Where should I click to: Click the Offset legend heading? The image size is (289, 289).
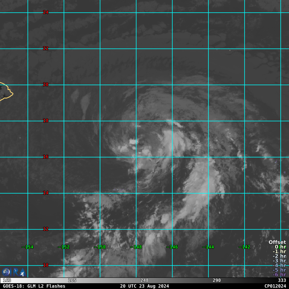tap(277, 242)
